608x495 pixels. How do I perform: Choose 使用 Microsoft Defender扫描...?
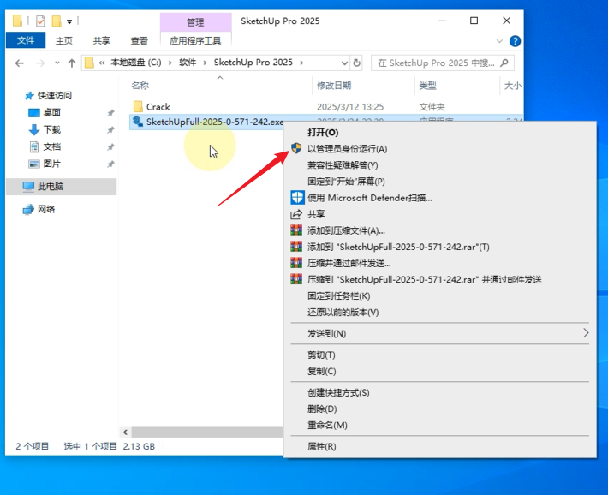tap(370, 198)
